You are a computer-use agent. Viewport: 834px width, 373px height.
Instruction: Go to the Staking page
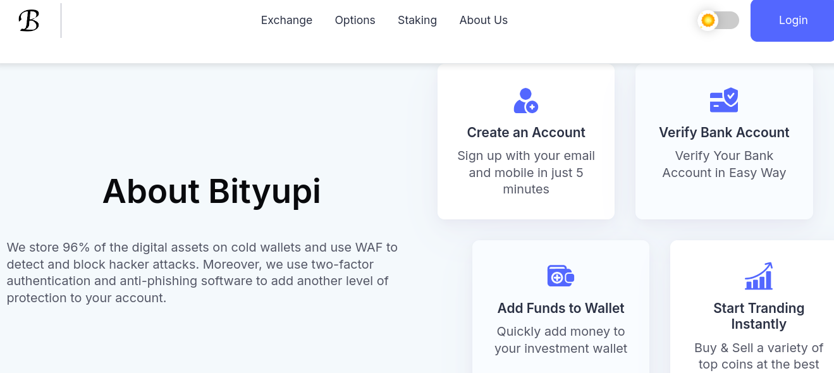pyautogui.click(x=417, y=20)
